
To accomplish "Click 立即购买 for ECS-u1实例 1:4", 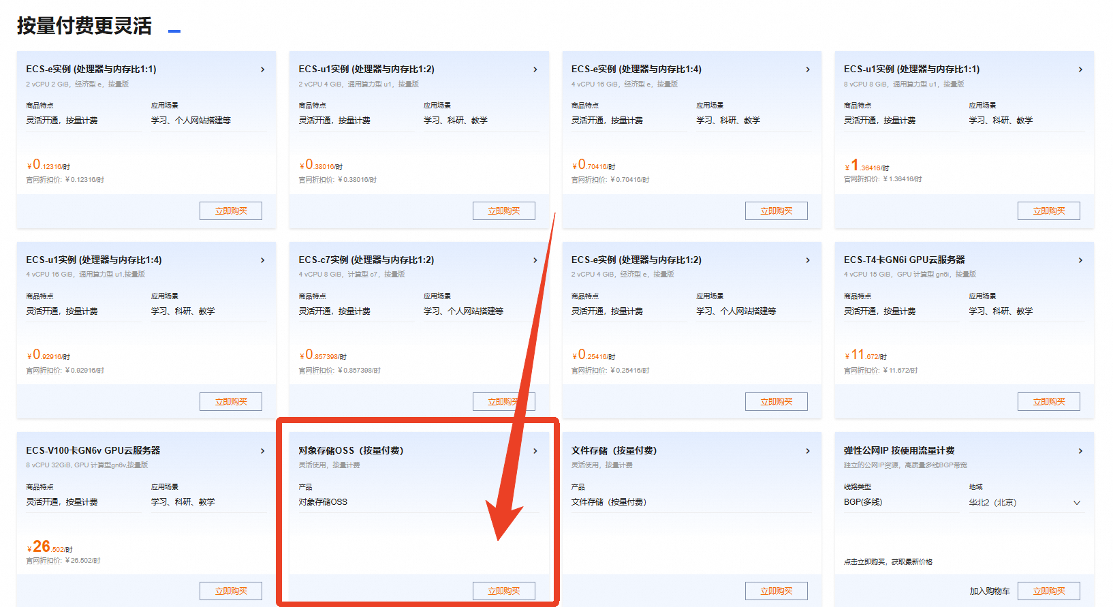I will click(231, 402).
